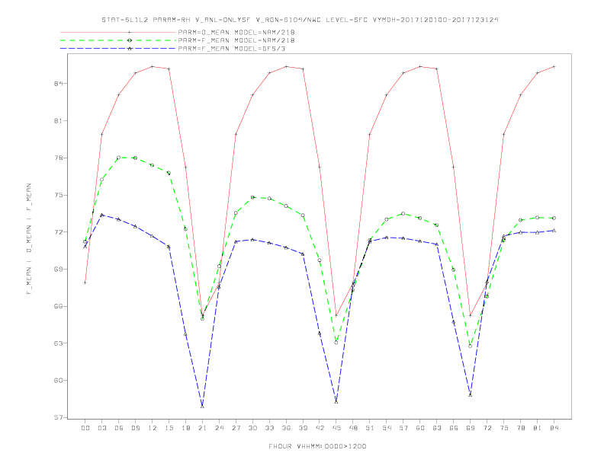Click the x-axis tick label 60

click(420, 428)
